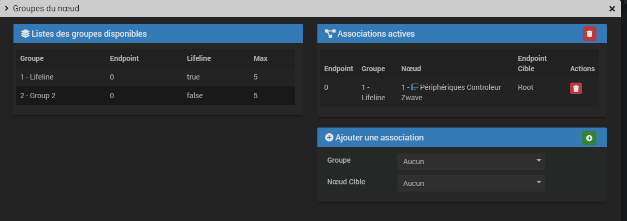Delete the Lifeline association row with trash icon
Viewport: 627px width, 221px height.
(x=576, y=88)
